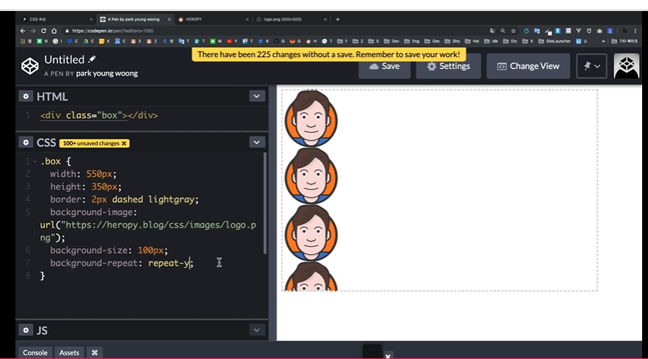The height and width of the screenshot is (359, 648).
Task: Go to the browser home page icon
Action: [x=54, y=31]
